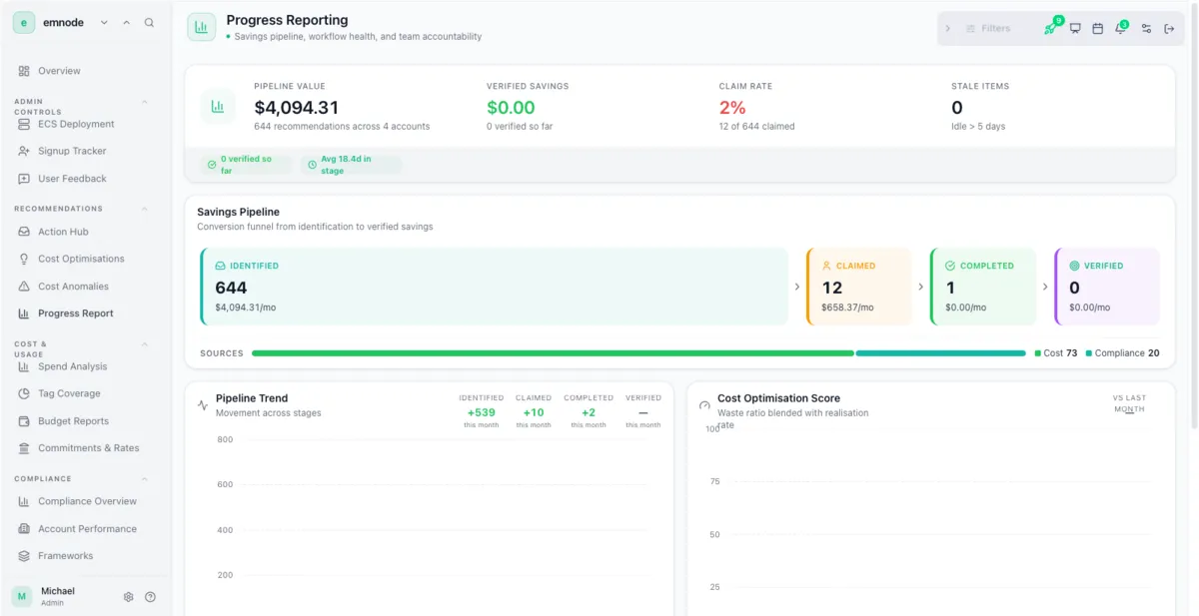Click the Pipeline Trend pulse icon
This screenshot has height=616, width=1199.
coord(203,405)
